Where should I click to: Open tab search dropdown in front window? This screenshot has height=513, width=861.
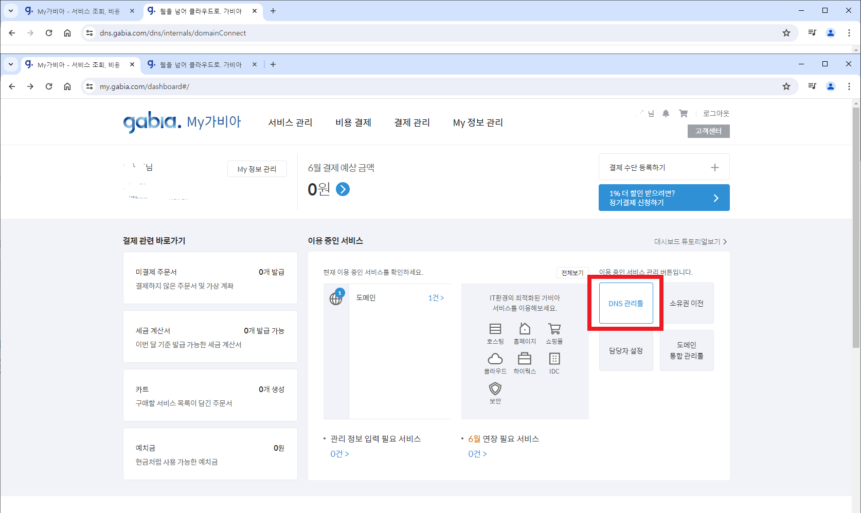click(x=11, y=64)
